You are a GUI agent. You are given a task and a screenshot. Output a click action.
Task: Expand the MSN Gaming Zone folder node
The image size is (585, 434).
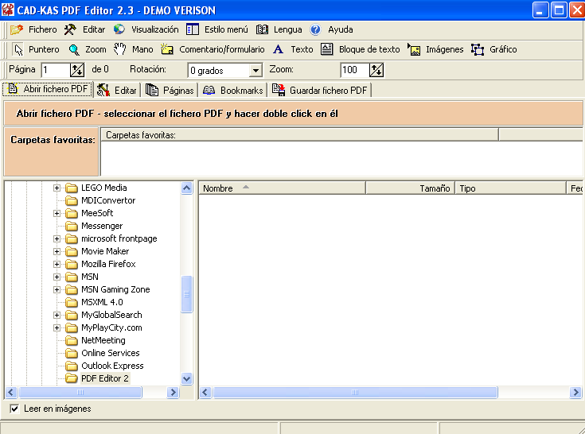click(x=57, y=289)
